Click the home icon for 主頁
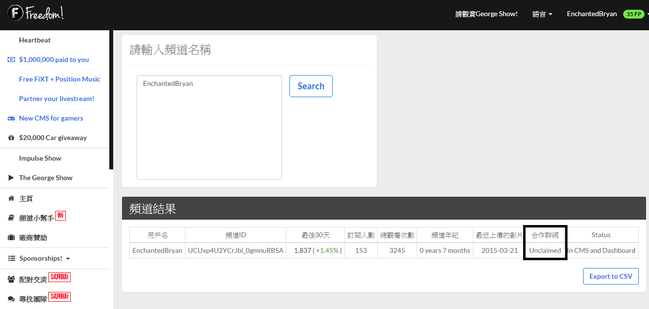649x309 pixels. (11, 199)
